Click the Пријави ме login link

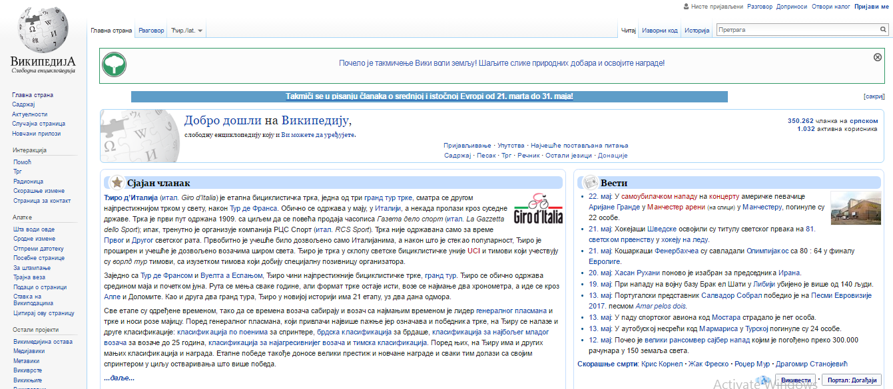870,7
